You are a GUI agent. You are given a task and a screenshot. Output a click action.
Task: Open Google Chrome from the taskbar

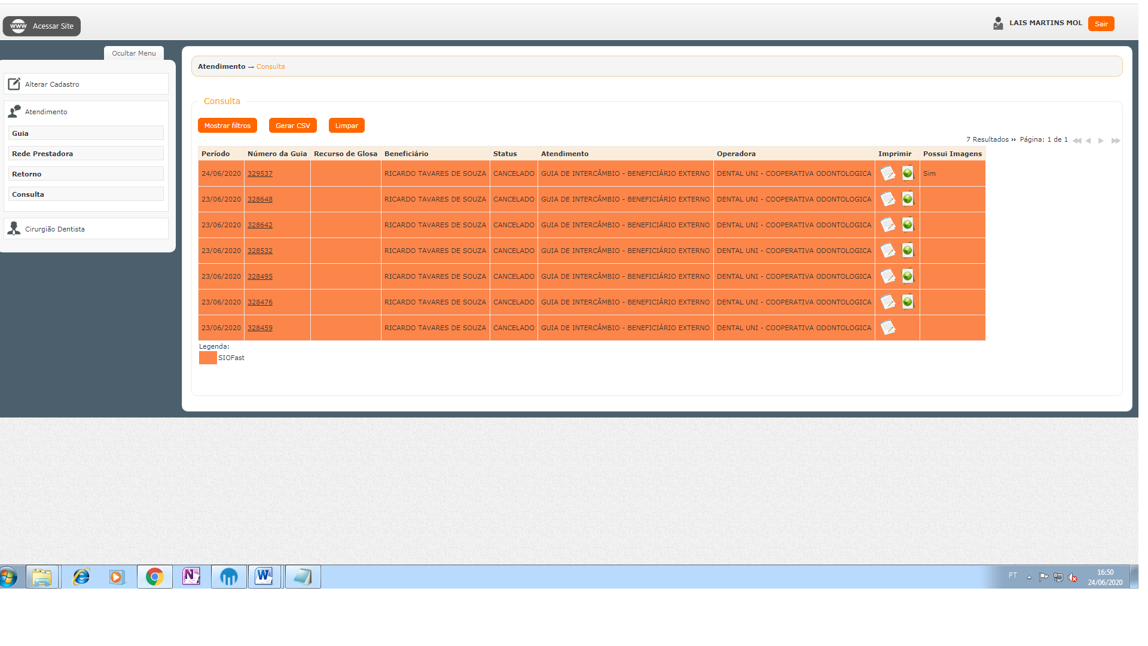(154, 577)
